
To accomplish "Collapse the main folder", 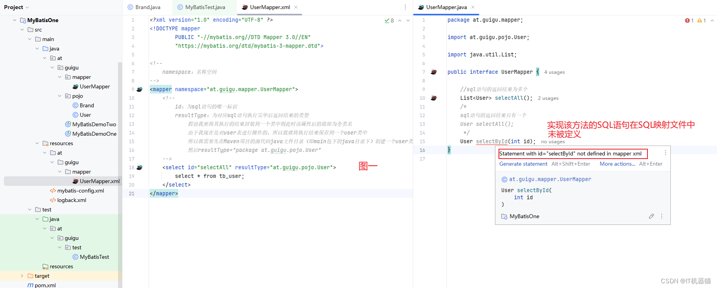I will tap(30, 39).
